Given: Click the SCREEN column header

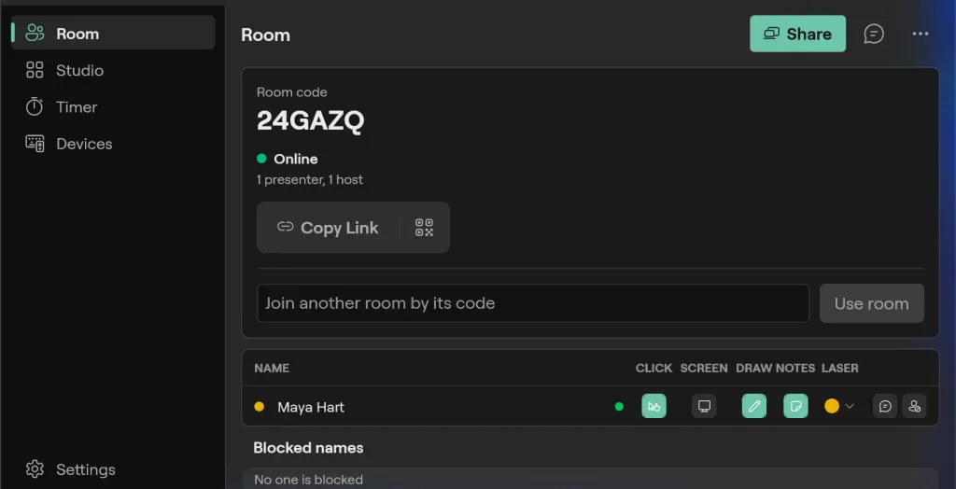Looking at the screenshot, I should pos(704,369).
